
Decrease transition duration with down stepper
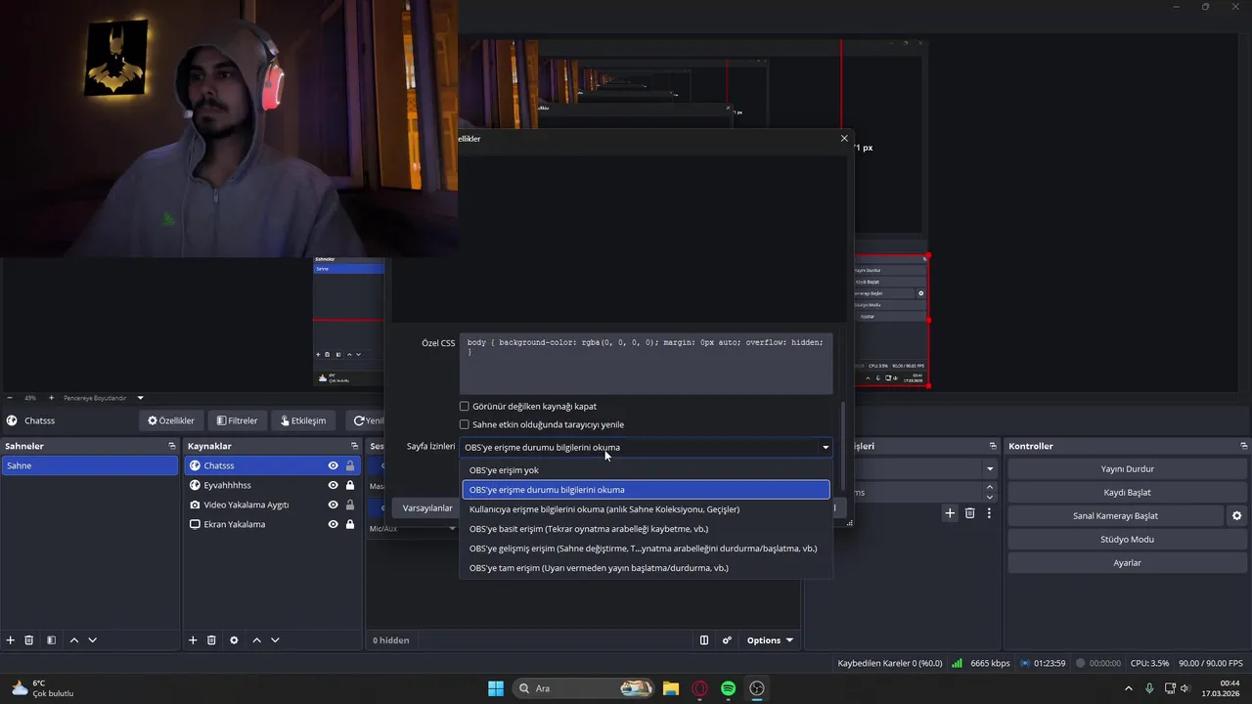(990, 497)
